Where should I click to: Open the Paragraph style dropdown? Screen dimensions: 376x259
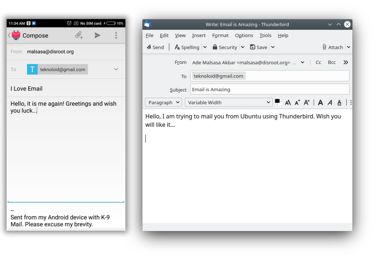point(164,103)
